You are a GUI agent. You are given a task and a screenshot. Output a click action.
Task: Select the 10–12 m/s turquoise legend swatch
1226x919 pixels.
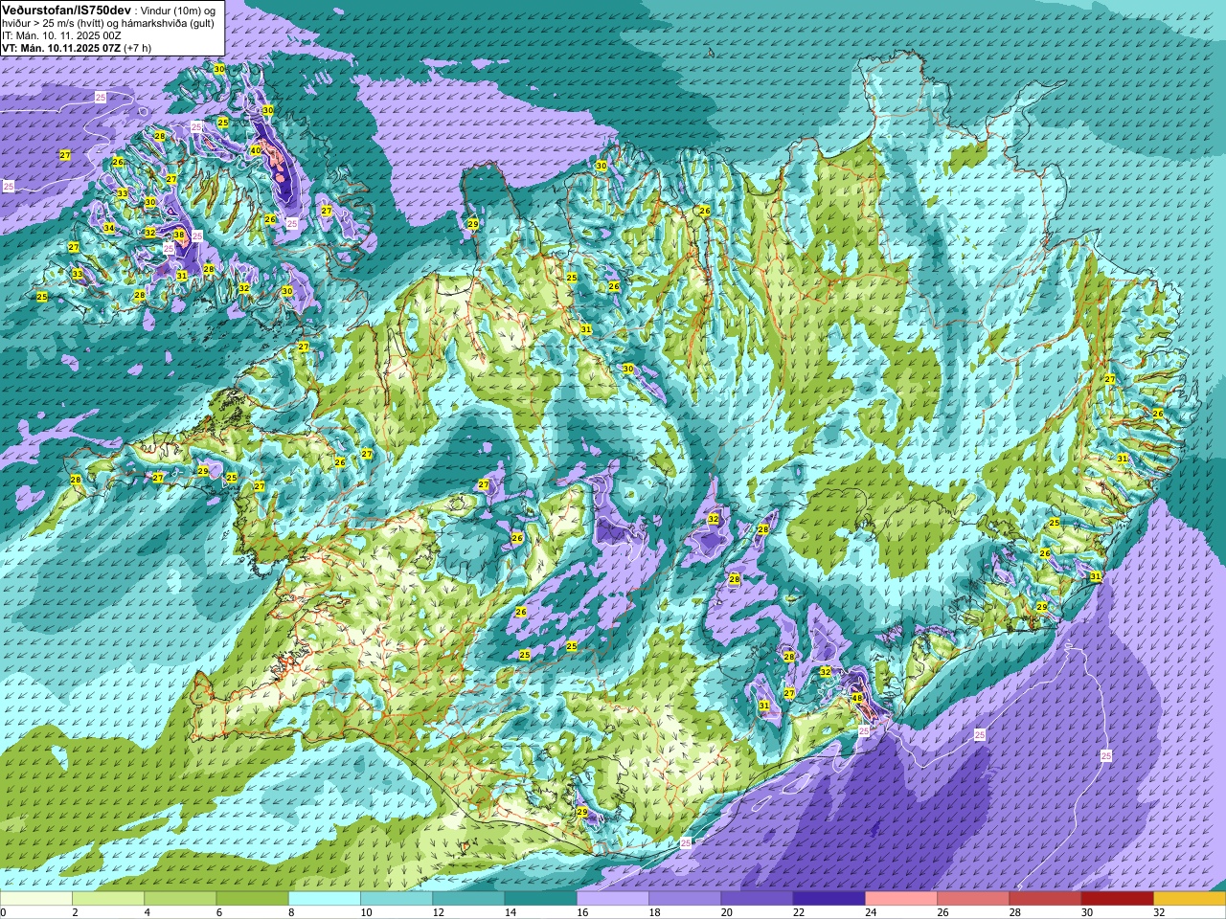pyautogui.click(x=397, y=899)
